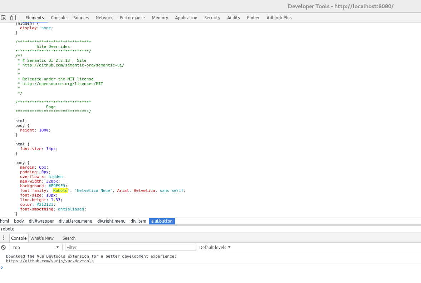Activate the inspect element picker icon
The height and width of the screenshot is (283, 421).
4,18
